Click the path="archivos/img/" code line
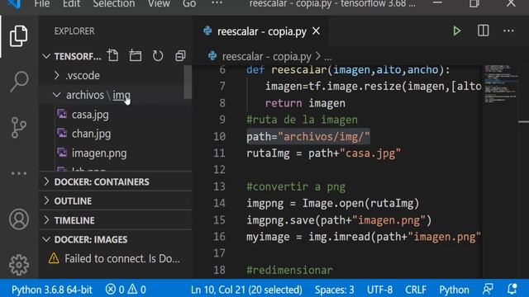 point(308,137)
